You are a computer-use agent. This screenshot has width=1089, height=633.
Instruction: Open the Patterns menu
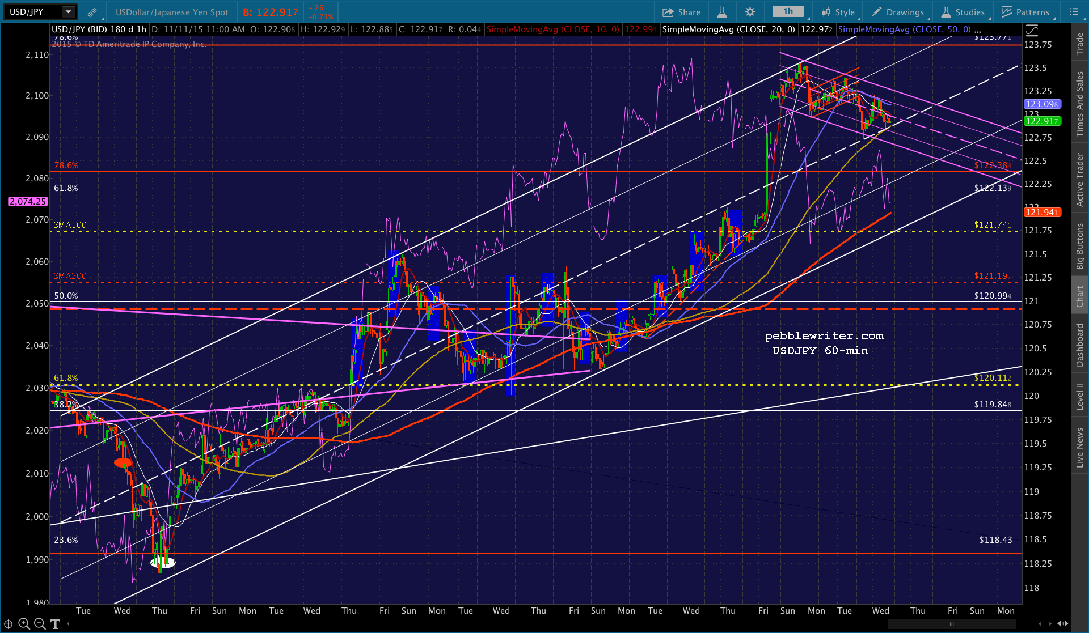pos(1025,12)
